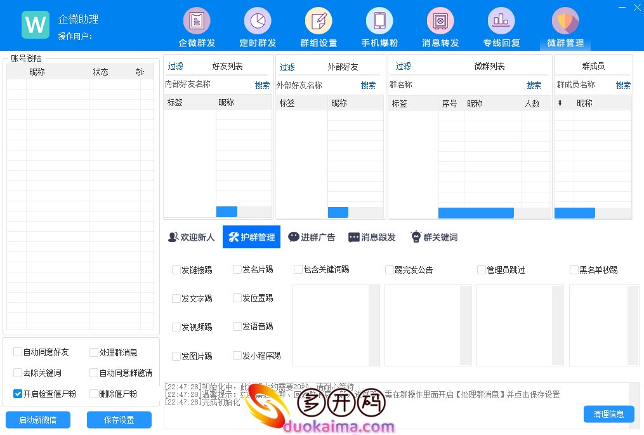
Task: Select the 专线回复 bar-chart icon
Action: (501, 21)
